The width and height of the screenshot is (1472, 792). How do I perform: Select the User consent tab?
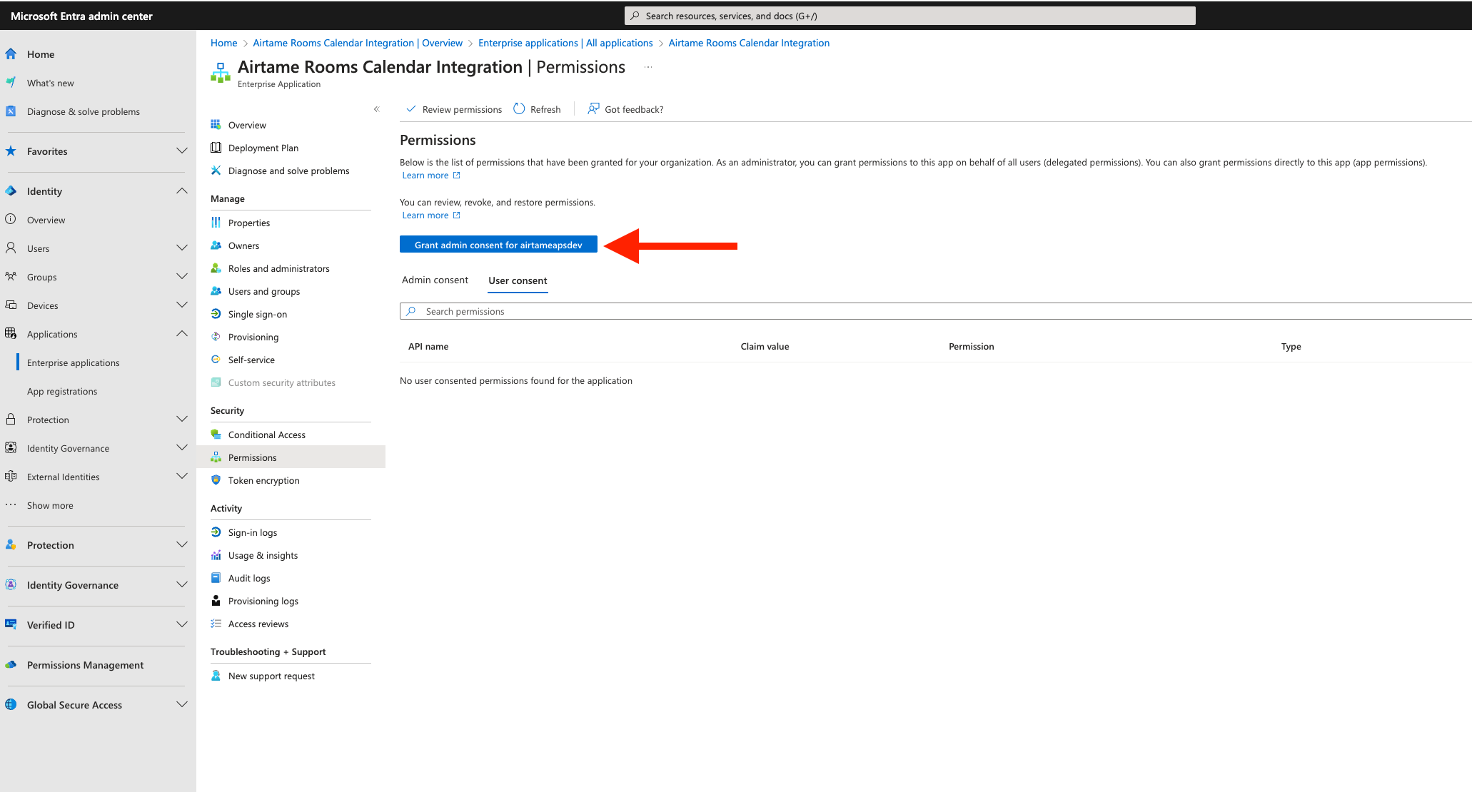tap(518, 281)
